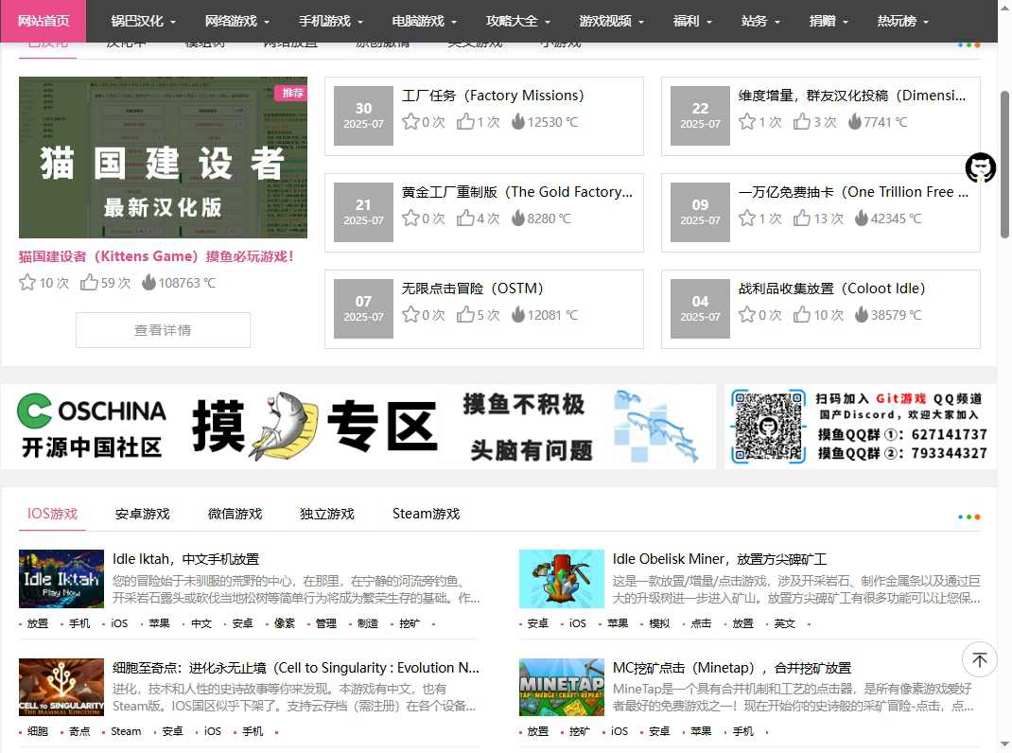Switch to the Steam游戏 tab
The image size is (1012, 753).
click(x=425, y=515)
